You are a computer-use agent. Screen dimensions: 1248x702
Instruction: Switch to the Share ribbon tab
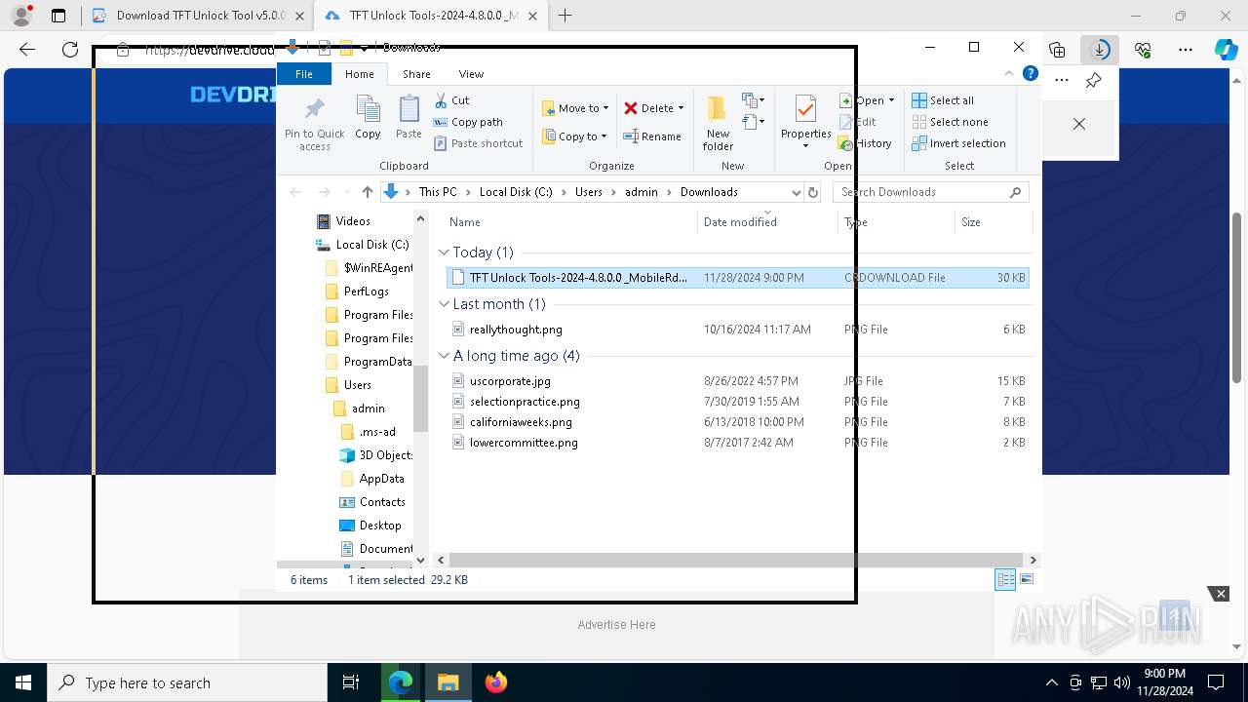coord(416,74)
